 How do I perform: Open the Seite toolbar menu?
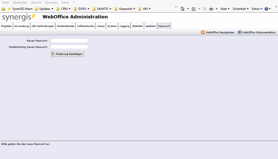225,9
